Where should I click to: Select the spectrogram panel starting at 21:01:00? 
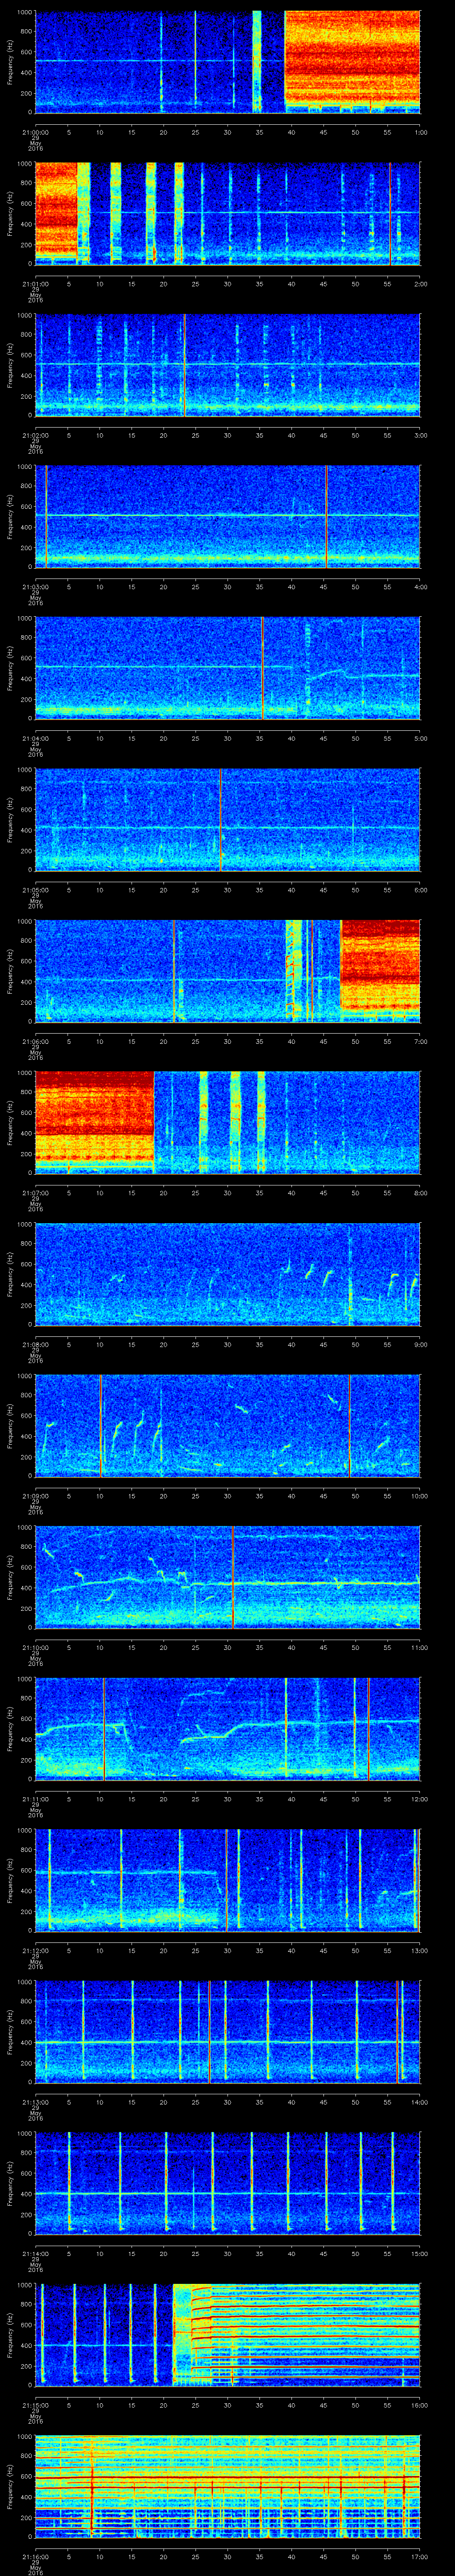(x=228, y=213)
